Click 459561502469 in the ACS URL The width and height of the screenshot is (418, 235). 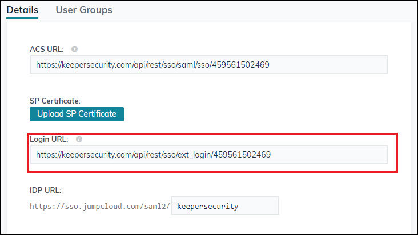point(240,65)
